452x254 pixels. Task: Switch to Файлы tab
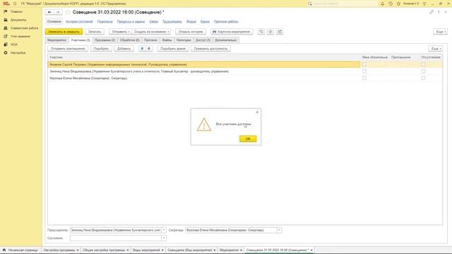click(167, 40)
